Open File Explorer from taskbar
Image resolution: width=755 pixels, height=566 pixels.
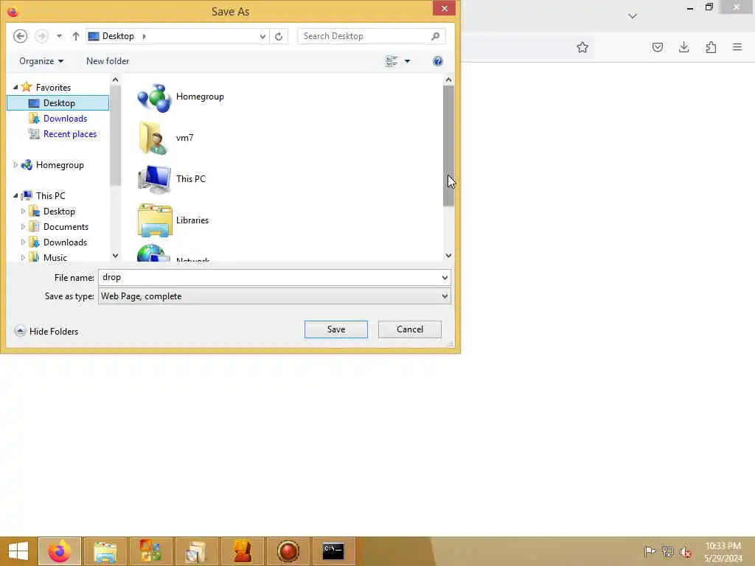point(105,551)
